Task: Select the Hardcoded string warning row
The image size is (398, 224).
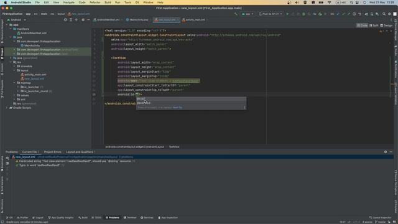Action: click(x=75, y=161)
